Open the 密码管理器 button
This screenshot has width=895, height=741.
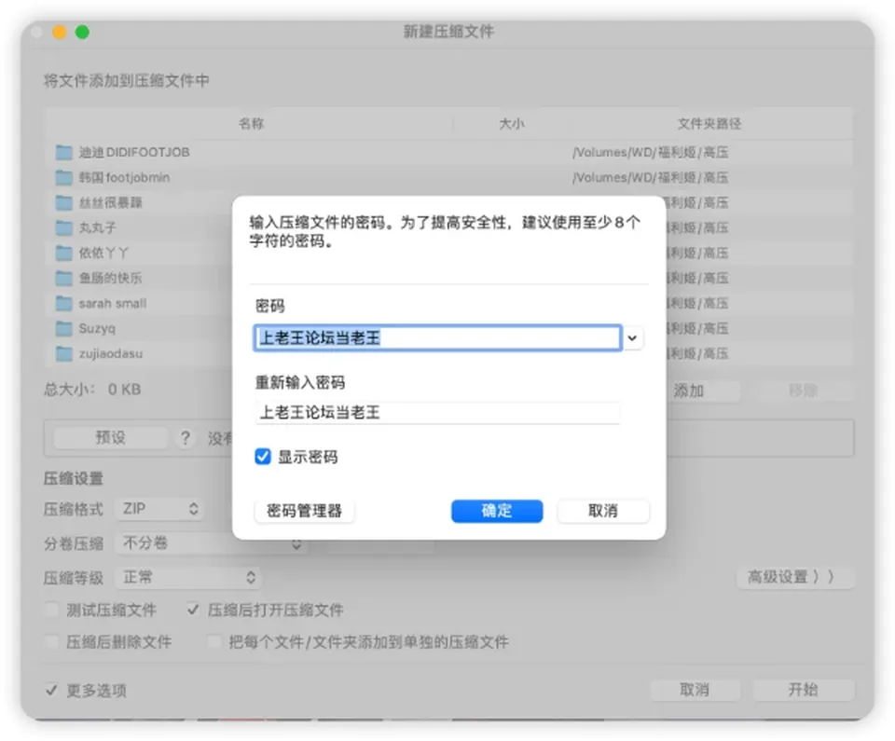point(304,511)
